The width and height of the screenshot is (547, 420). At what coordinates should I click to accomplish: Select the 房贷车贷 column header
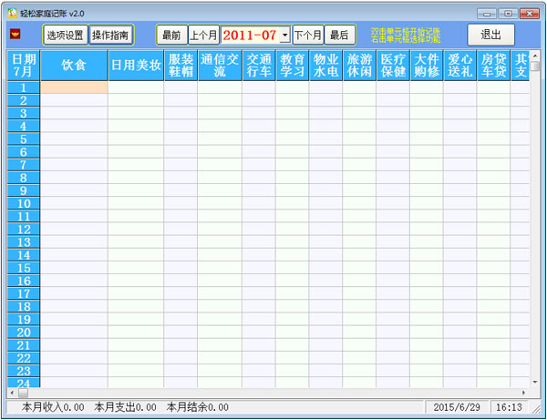coord(492,66)
